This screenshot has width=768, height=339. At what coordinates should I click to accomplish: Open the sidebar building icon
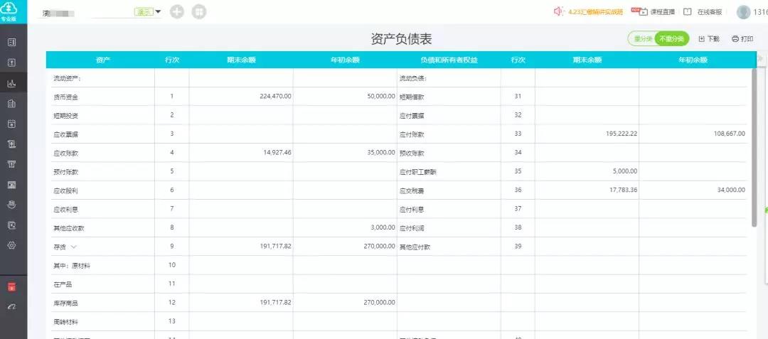coord(12,103)
